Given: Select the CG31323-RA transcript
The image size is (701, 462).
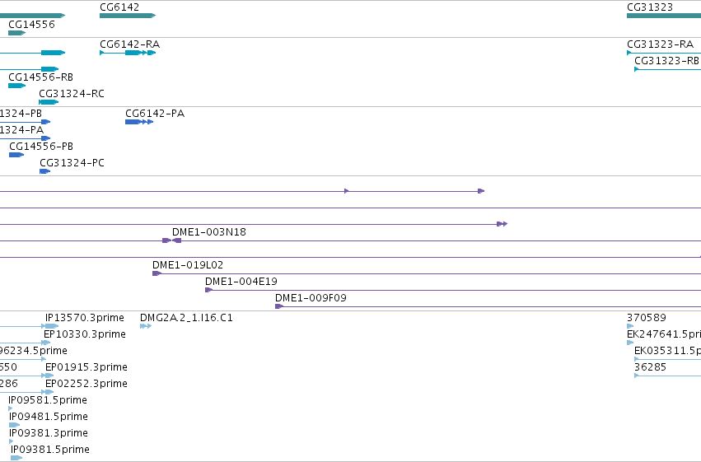Looking at the screenshot, I should click(x=664, y=53).
